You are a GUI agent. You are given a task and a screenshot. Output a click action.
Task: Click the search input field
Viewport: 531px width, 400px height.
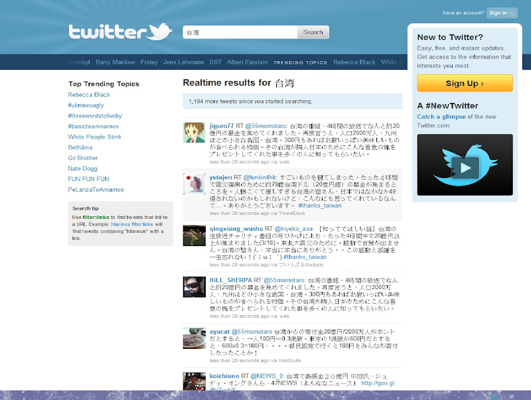(240, 32)
